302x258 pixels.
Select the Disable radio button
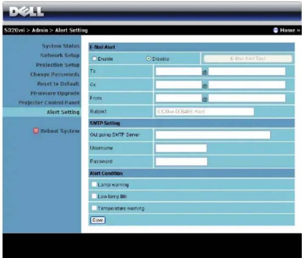click(148, 59)
